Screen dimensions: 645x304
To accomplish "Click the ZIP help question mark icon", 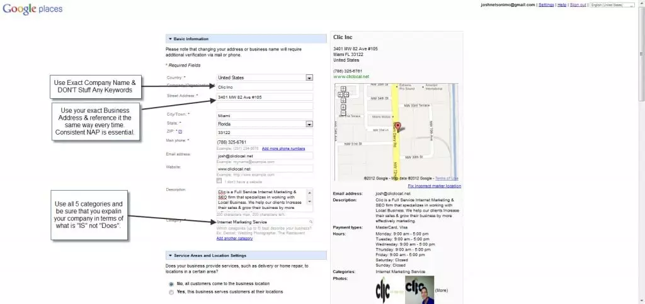I will point(180,132).
